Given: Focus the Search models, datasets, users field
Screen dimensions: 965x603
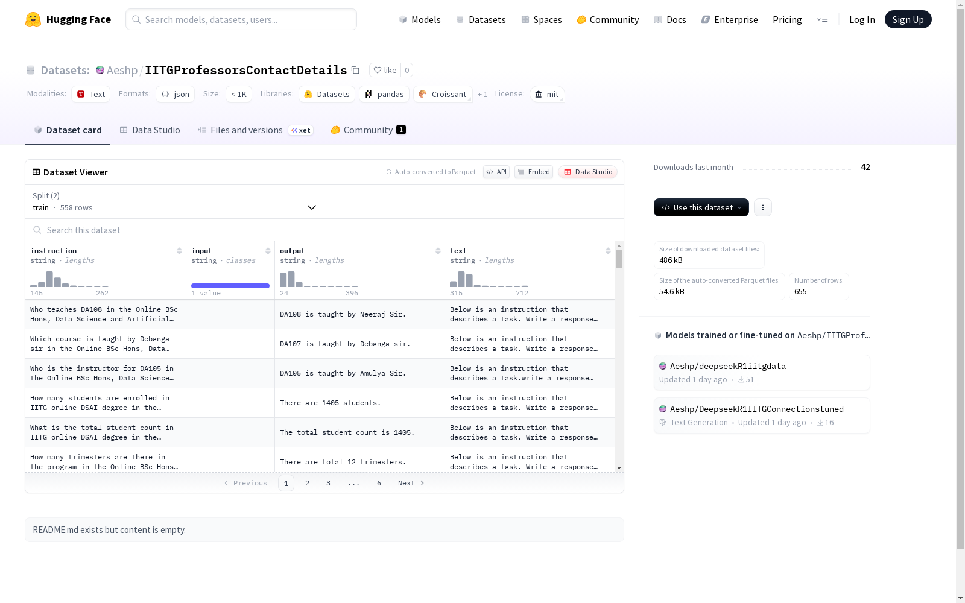Looking at the screenshot, I should (241, 19).
